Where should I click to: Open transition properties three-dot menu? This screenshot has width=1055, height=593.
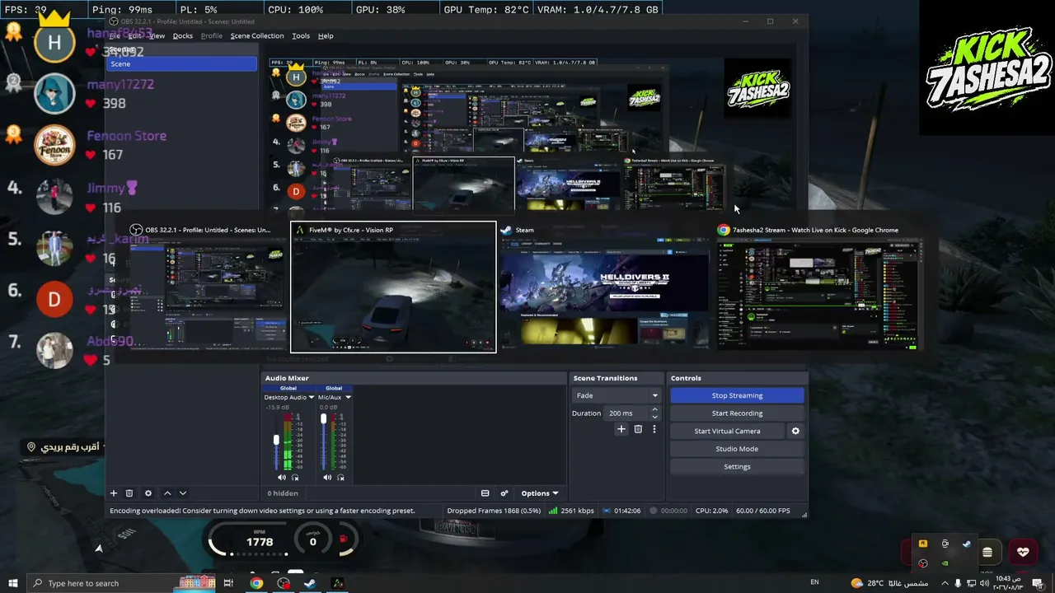(x=654, y=429)
